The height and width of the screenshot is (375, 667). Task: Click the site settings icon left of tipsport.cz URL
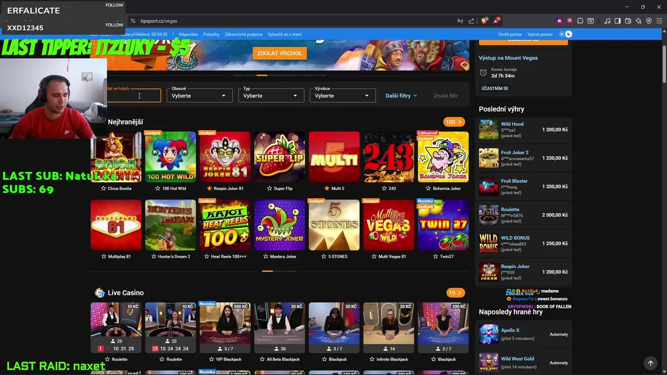pos(133,21)
